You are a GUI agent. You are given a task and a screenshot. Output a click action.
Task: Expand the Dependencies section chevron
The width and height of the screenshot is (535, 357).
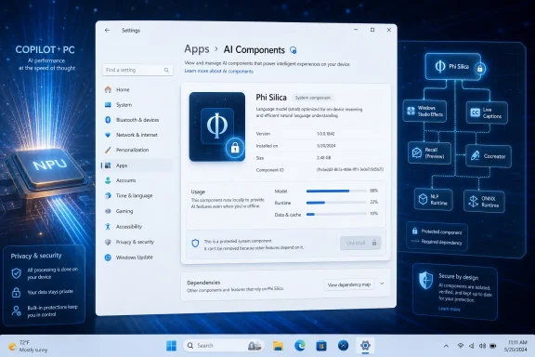pyautogui.click(x=382, y=284)
